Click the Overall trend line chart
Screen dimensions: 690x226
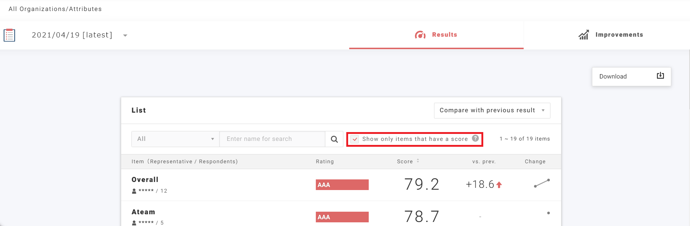(x=542, y=183)
